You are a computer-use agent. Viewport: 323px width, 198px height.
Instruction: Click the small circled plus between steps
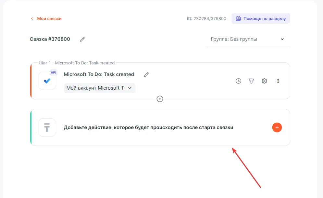point(160,99)
